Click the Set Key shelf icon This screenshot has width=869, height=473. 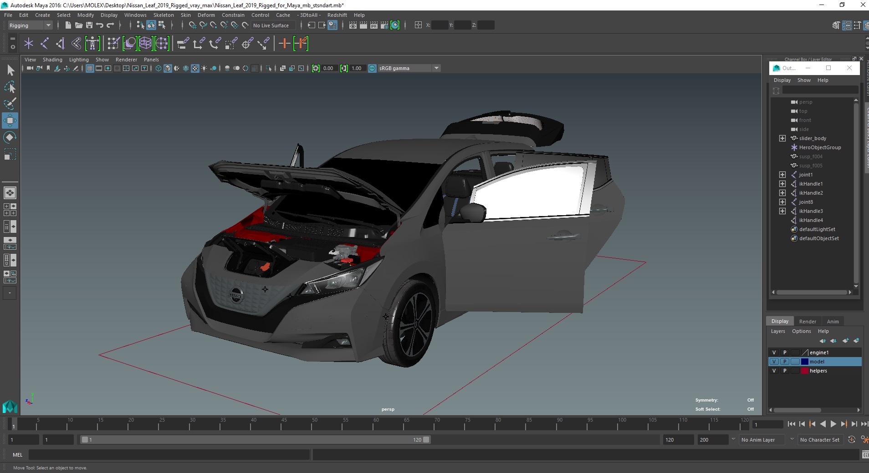pos(285,44)
